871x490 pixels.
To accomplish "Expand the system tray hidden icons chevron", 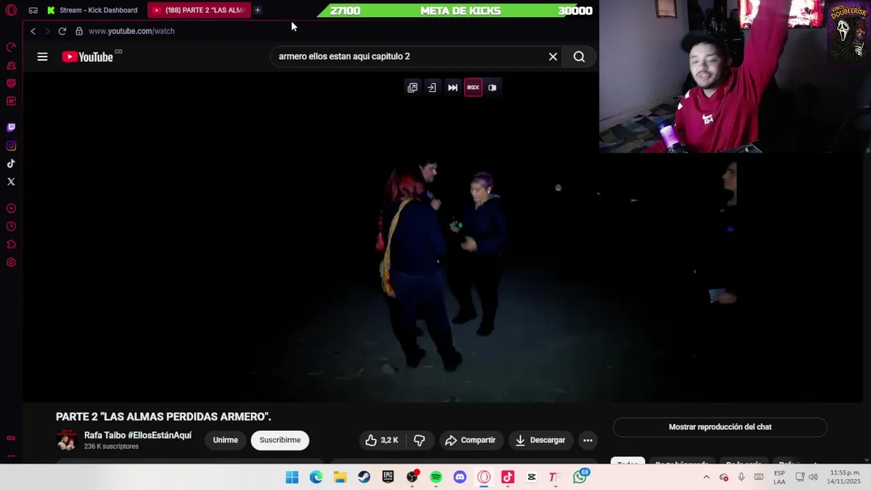I will 706,478.
